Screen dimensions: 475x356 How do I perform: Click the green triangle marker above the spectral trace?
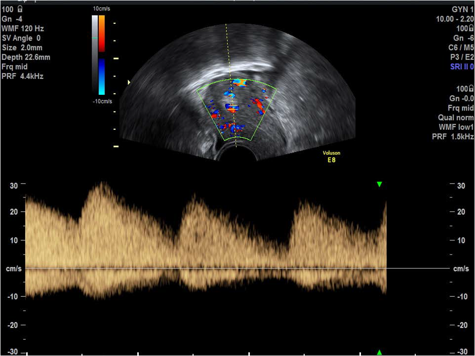[x=379, y=184]
